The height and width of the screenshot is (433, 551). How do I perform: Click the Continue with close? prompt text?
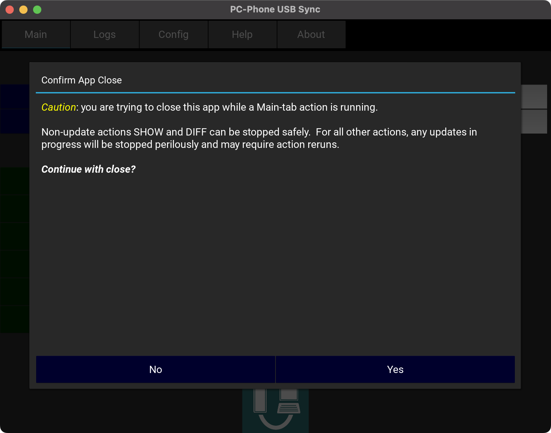pos(89,169)
